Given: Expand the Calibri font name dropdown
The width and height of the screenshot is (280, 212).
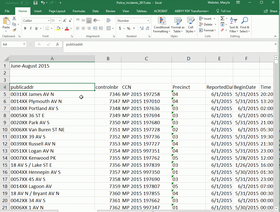Looking at the screenshot, I should click(x=49, y=21).
